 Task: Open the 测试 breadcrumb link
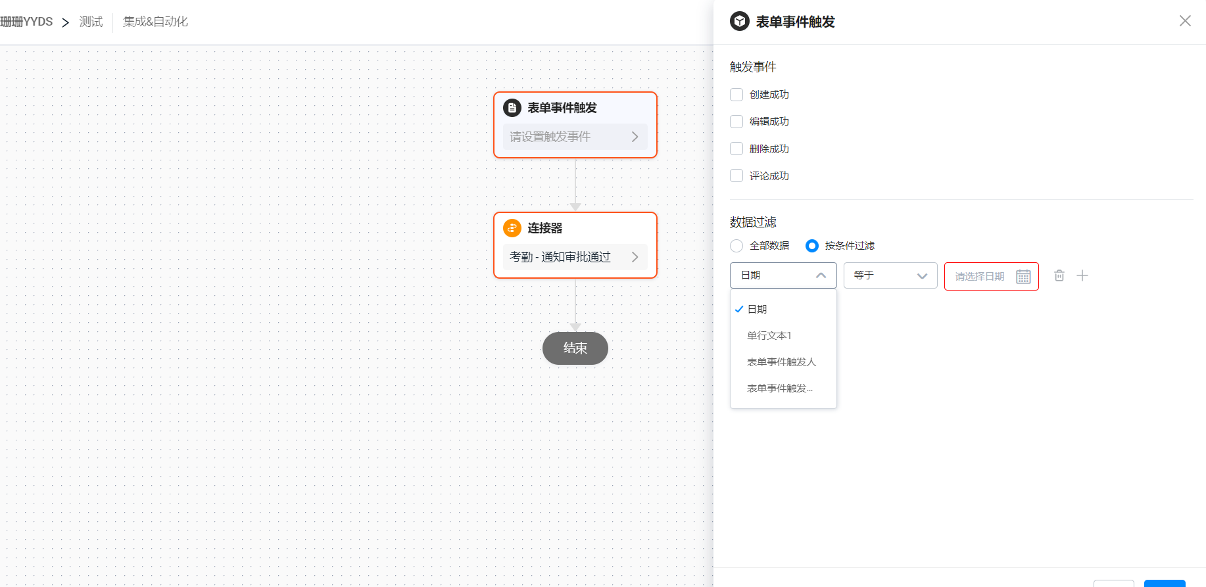[x=91, y=22]
